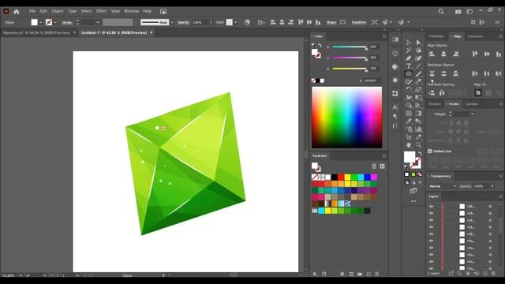Screen dimensions: 505x284
Task: Click the Stroke label in control bar
Action: (x=67, y=22)
